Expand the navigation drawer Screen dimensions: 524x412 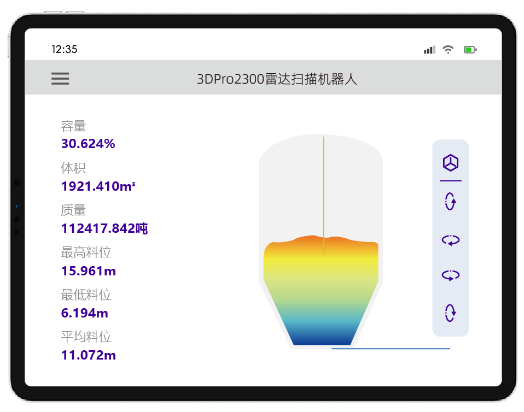(60, 79)
